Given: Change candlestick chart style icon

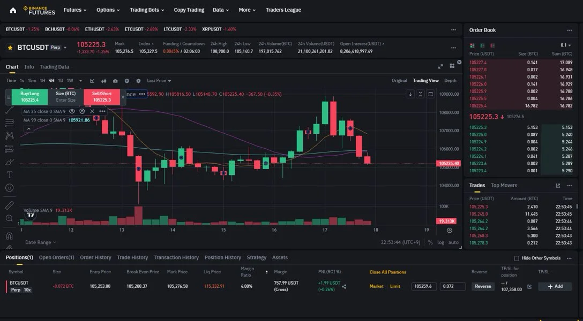Looking at the screenshot, I should coord(104,81).
